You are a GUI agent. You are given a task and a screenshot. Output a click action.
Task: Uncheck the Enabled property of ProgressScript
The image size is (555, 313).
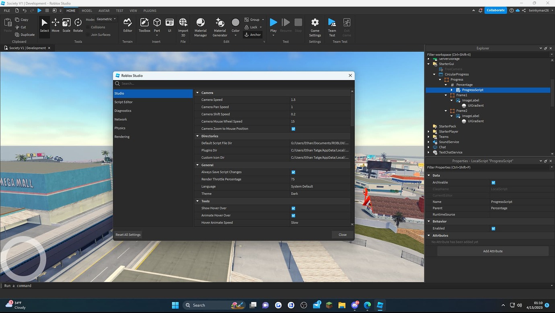pyautogui.click(x=493, y=228)
